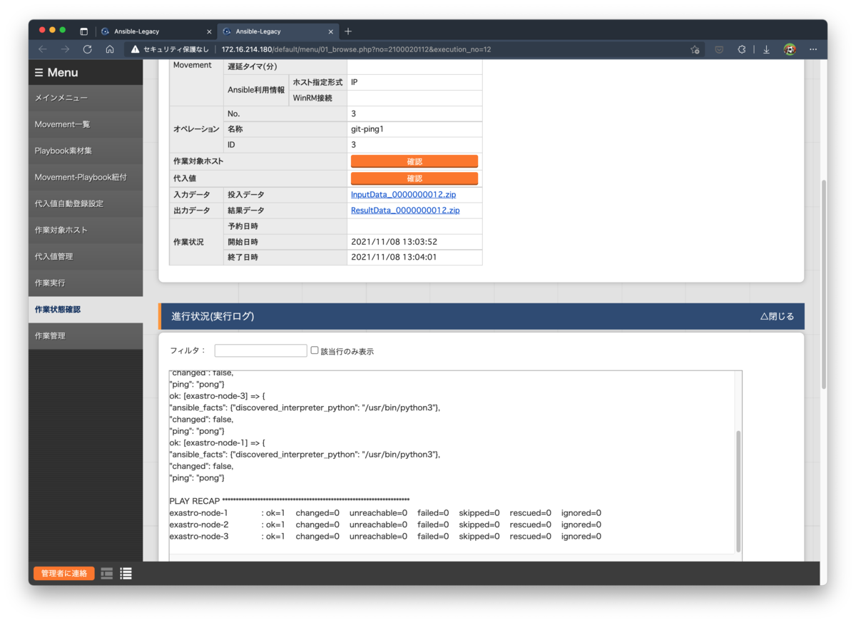Viewport: 856px width, 623px height.
Task: Click exastro-node-3 recap row
Action: (x=385, y=536)
